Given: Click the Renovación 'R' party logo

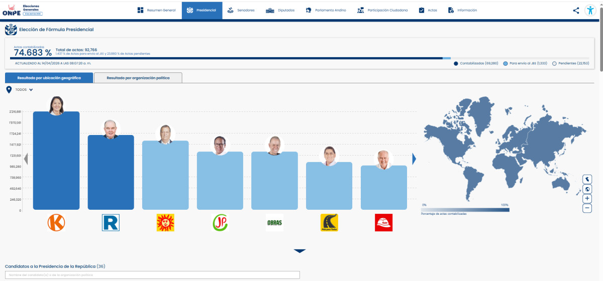Looking at the screenshot, I should point(111,222).
